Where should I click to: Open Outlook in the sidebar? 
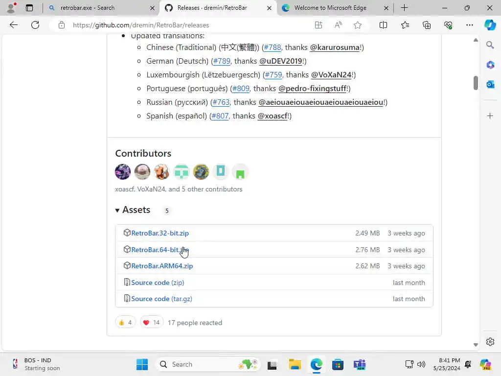[x=490, y=84]
